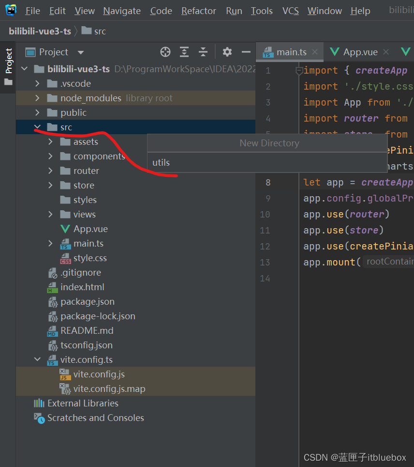Collapse the vite.config.ts node
This screenshot has height=467, width=414.
(x=38, y=359)
